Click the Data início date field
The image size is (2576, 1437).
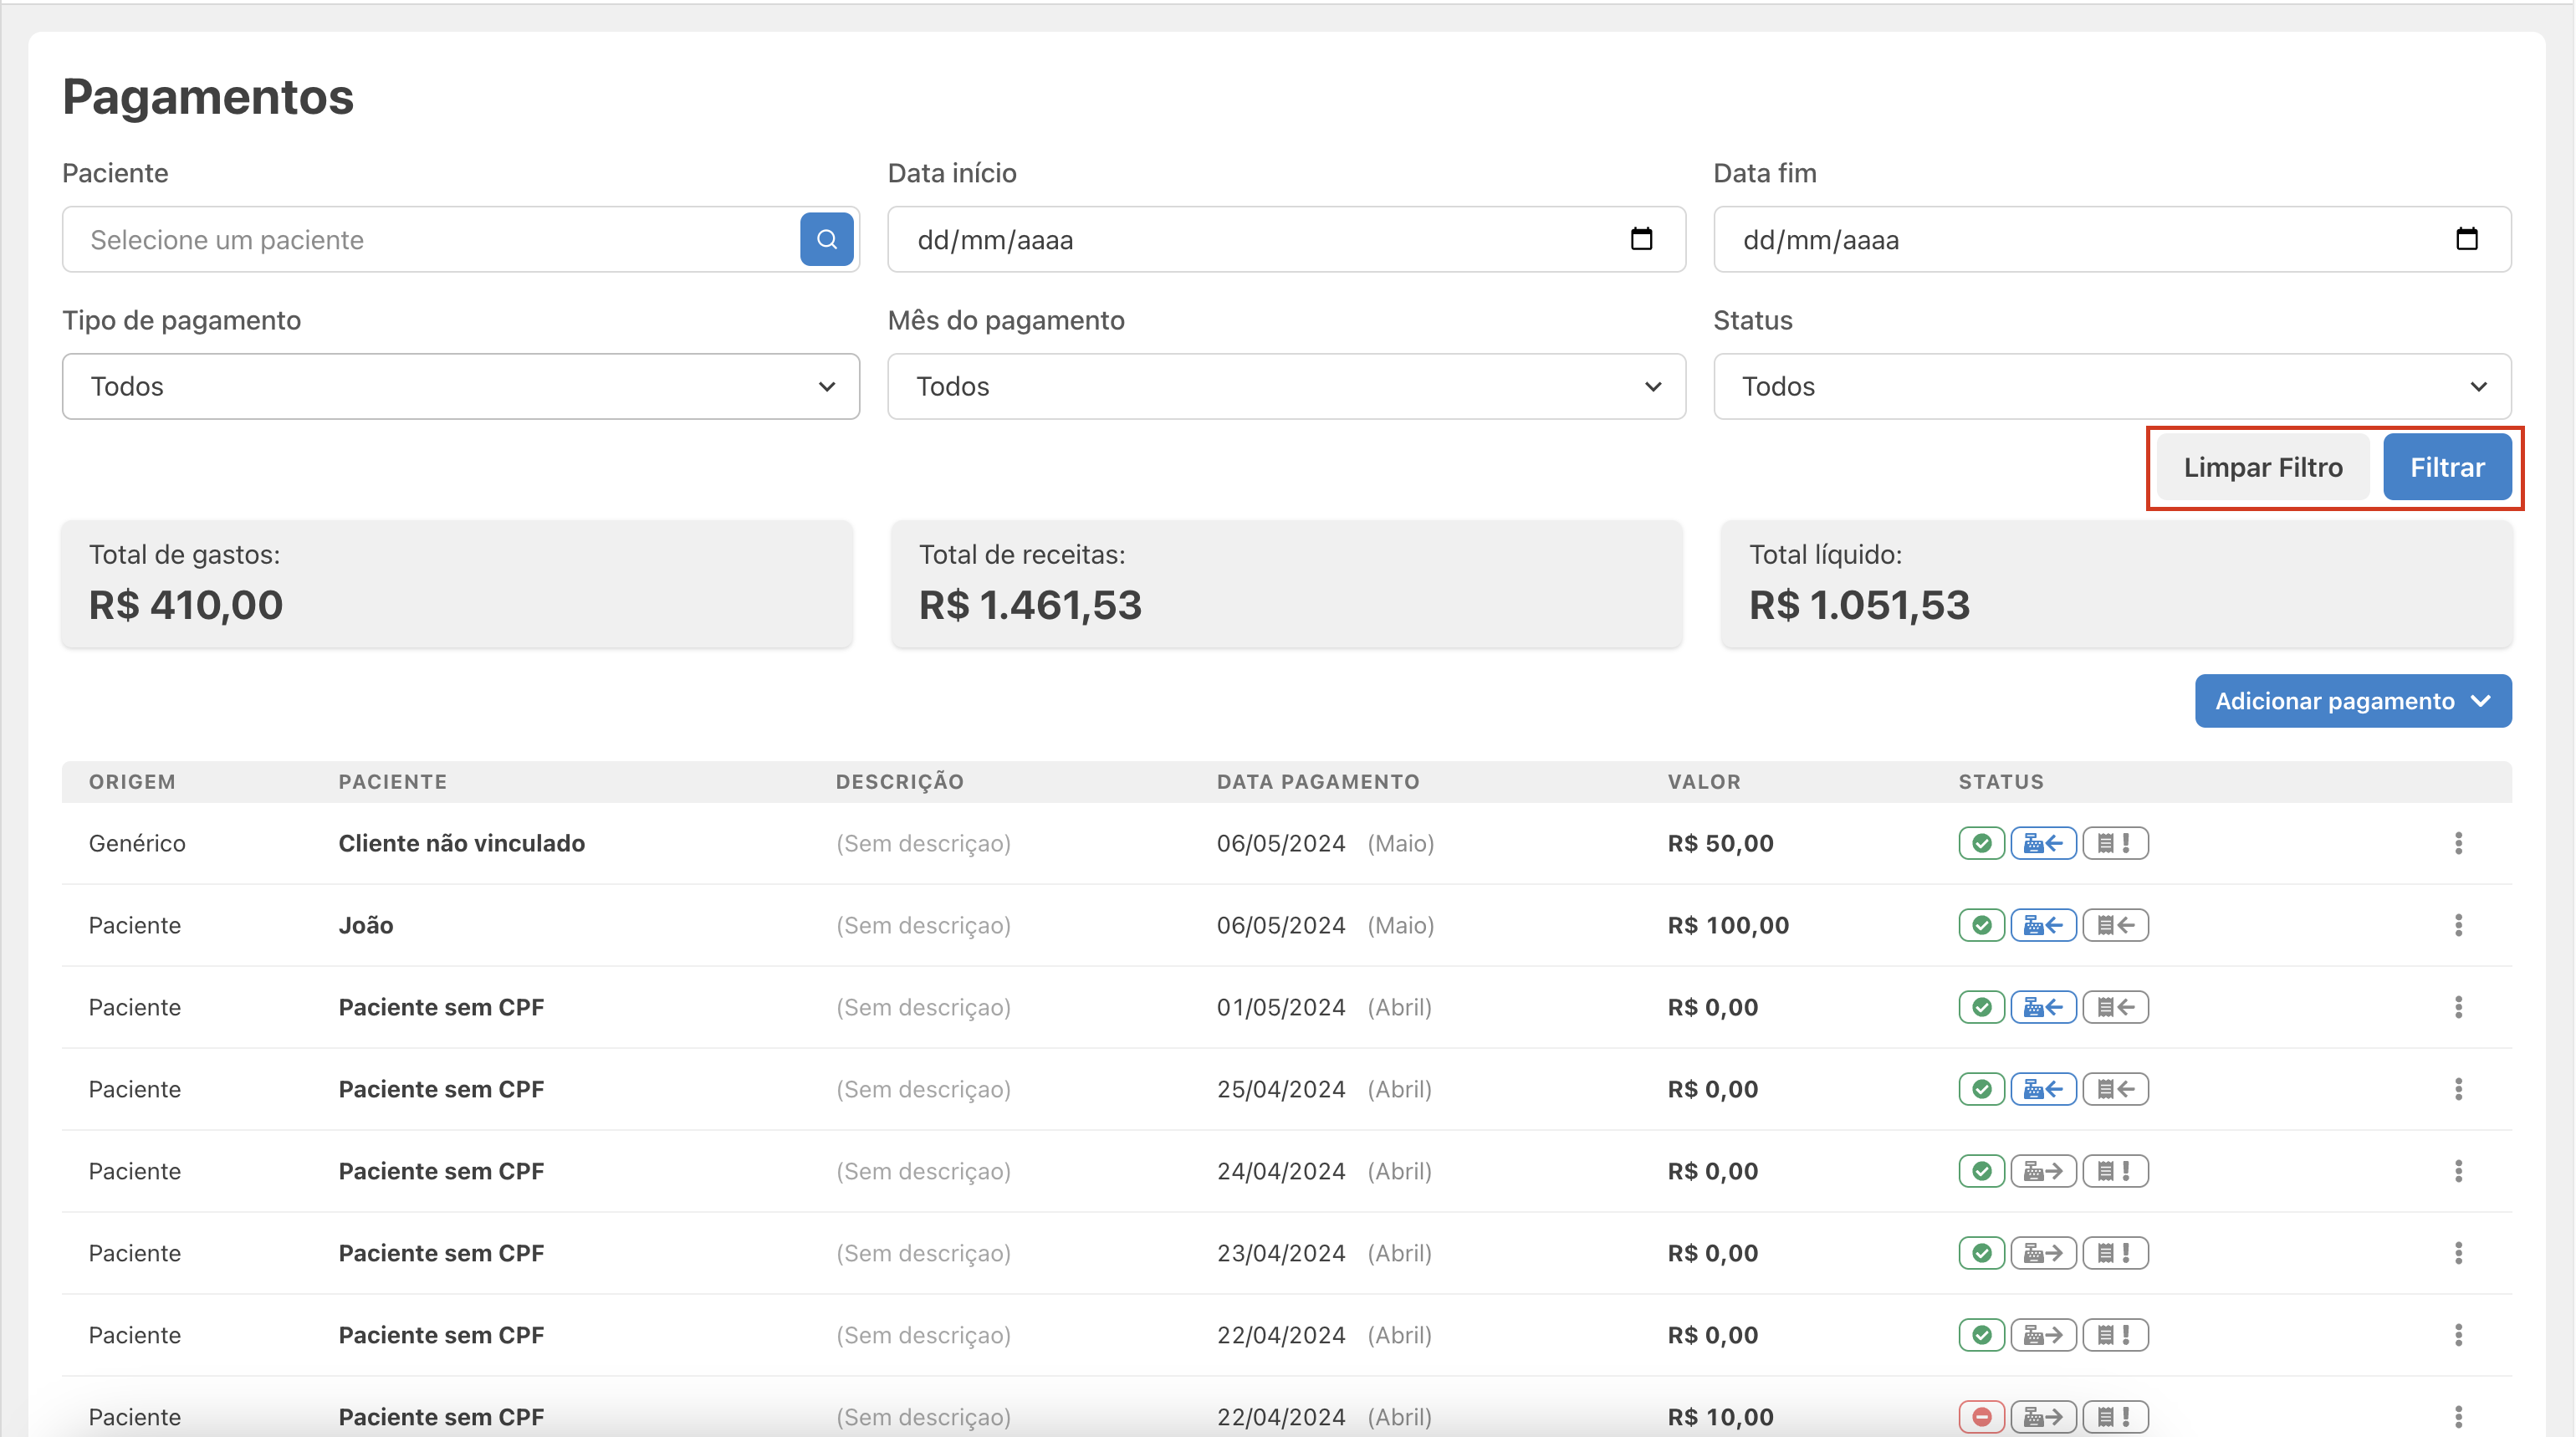point(1286,239)
